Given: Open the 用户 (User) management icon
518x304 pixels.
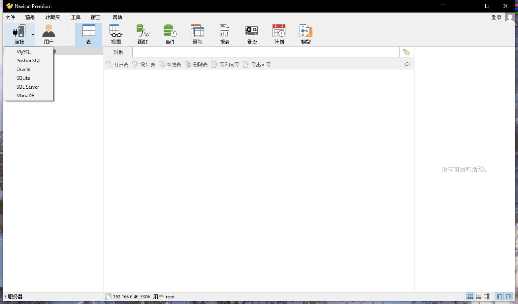Looking at the screenshot, I should [49, 31].
